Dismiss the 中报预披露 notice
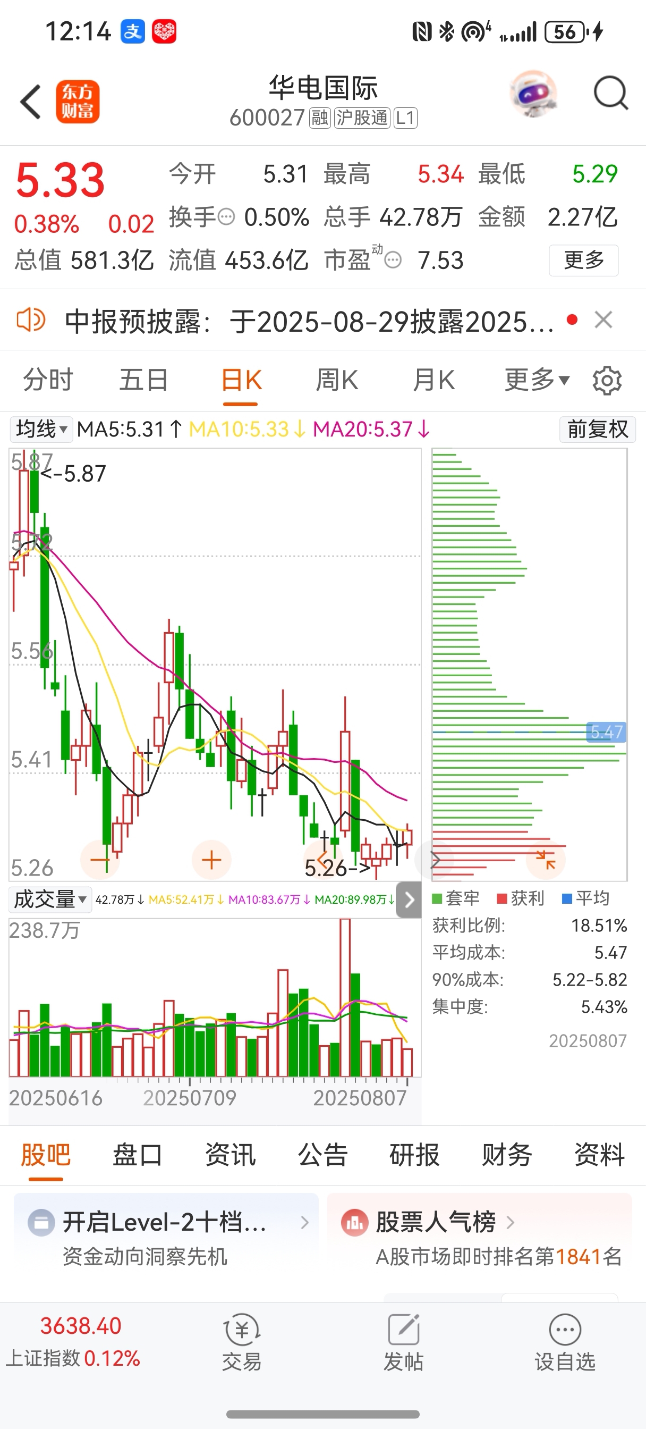The image size is (646, 1429). coord(603,320)
